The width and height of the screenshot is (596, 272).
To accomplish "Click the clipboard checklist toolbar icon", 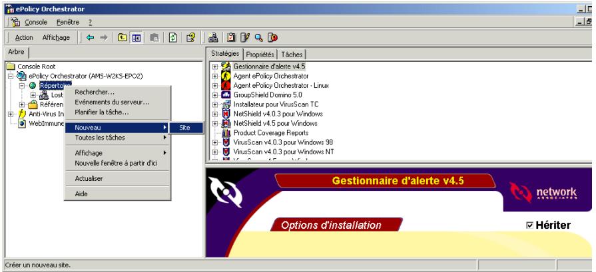I will [x=232, y=37].
